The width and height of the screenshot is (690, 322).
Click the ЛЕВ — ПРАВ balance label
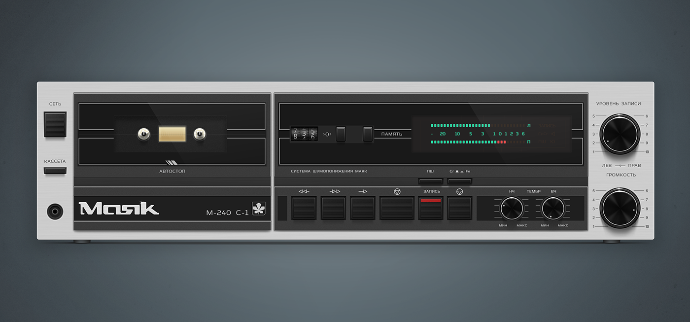(x=621, y=165)
